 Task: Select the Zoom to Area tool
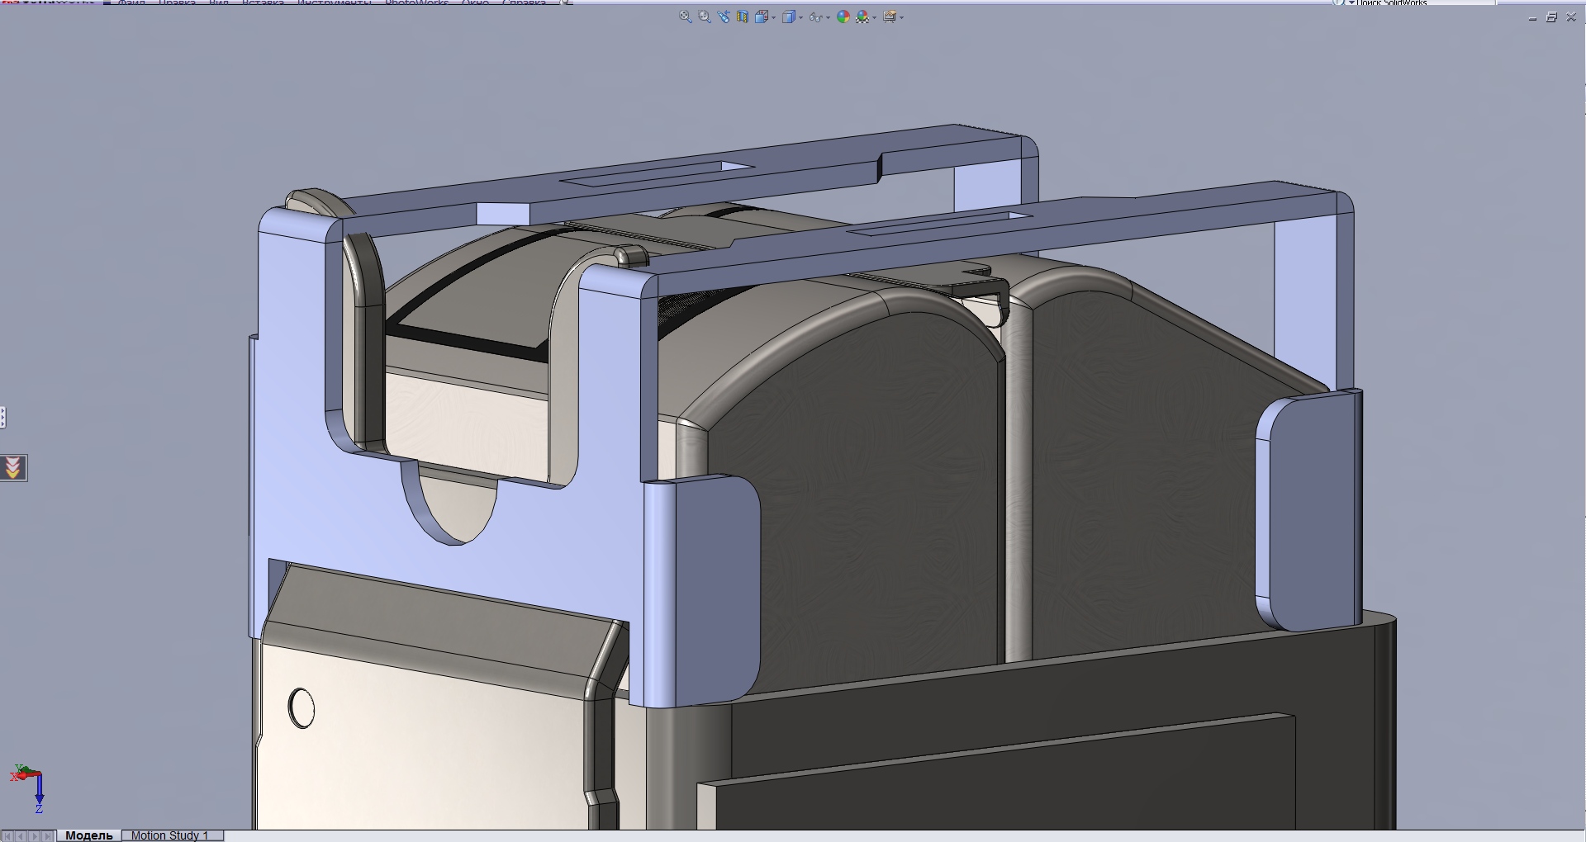[704, 17]
